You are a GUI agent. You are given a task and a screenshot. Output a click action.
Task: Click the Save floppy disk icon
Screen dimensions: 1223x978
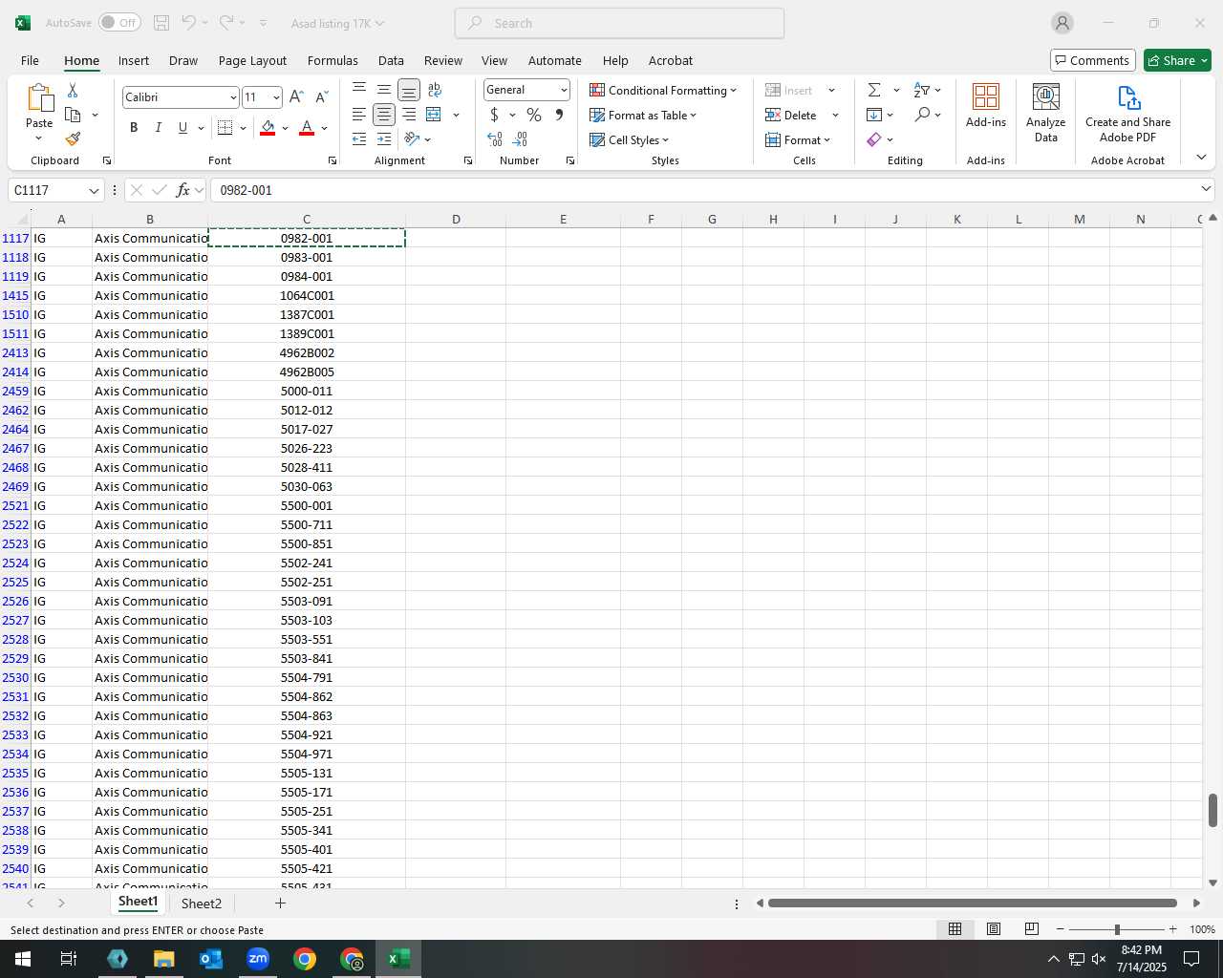click(161, 23)
